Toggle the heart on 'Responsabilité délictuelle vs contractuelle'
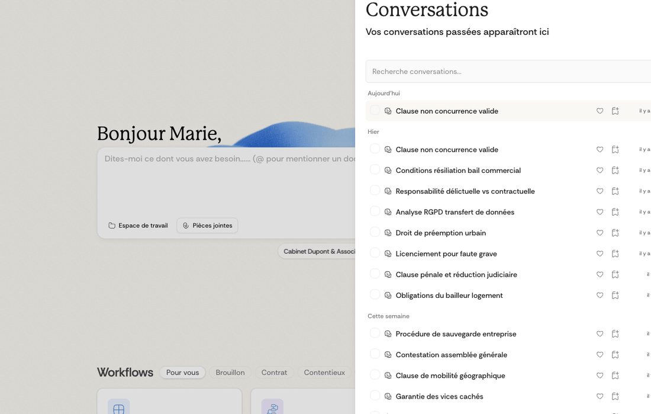 [x=600, y=191]
